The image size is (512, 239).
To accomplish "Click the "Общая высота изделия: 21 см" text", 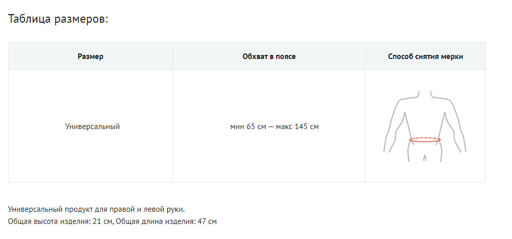I will coord(60,221).
